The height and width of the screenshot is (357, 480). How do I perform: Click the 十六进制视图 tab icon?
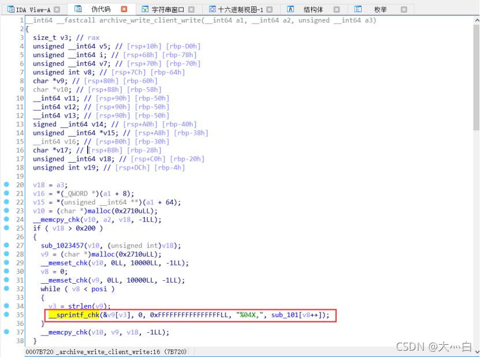(212, 9)
